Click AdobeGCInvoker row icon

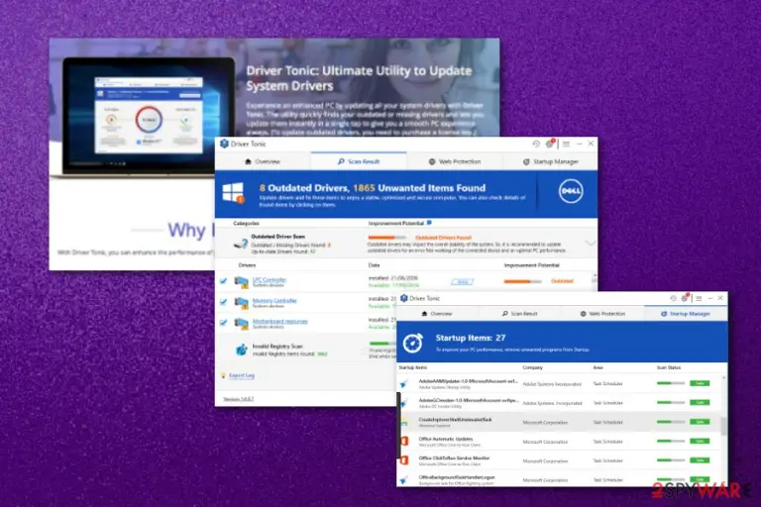404,403
